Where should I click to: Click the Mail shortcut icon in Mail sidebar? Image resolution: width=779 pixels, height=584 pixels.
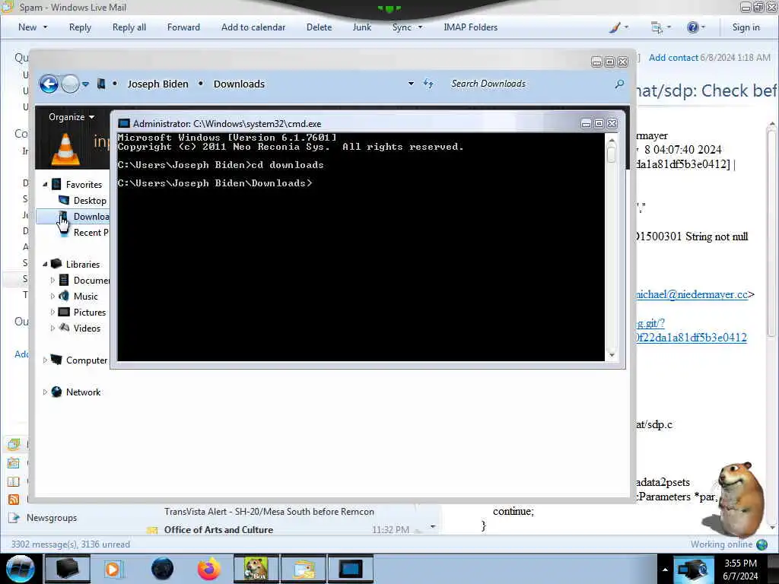(14, 444)
